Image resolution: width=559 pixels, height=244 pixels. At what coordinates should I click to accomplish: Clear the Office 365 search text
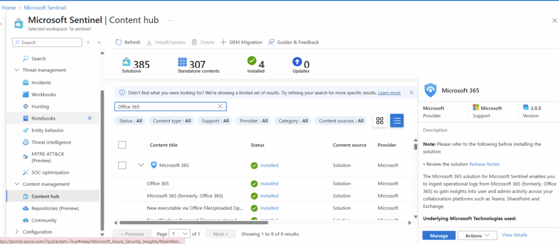click(x=221, y=106)
